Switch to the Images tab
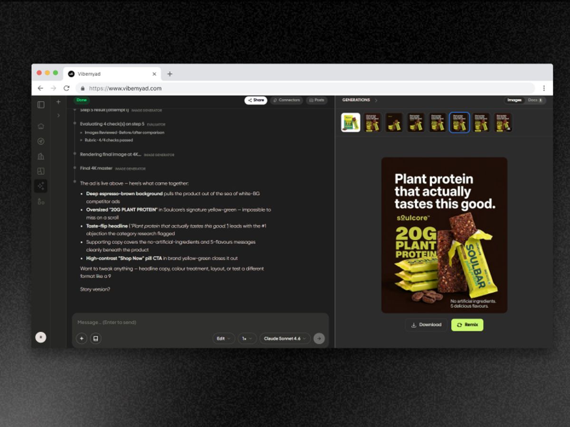Screen dimensions: 570x427 [514, 100]
